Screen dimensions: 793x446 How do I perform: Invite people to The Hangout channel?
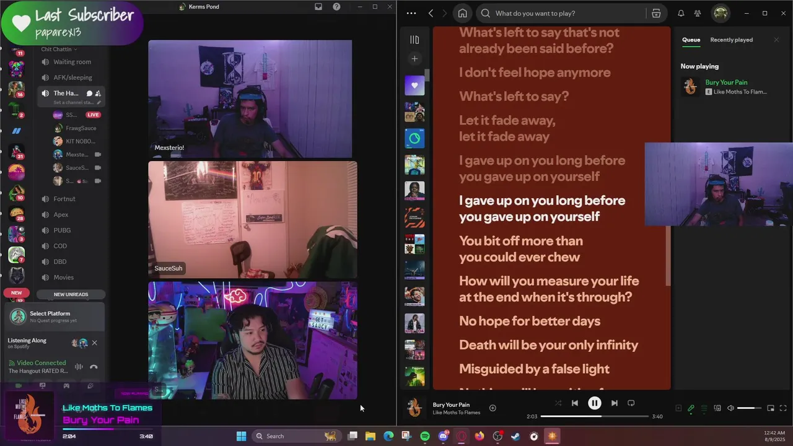(98, 94)
